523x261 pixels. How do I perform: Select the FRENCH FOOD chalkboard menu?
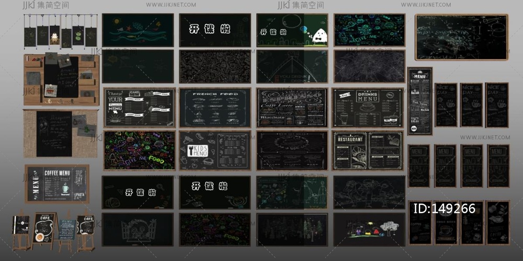pyautogui.click(x=215, y=108)
